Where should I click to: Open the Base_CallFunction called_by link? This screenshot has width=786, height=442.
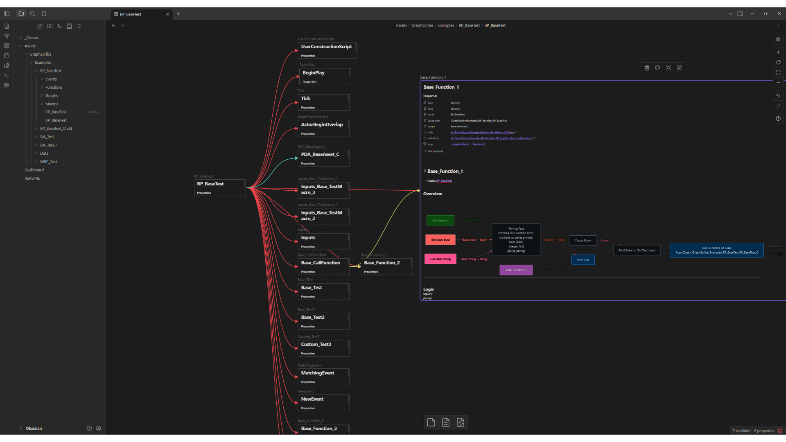click(x=491, y=138)
